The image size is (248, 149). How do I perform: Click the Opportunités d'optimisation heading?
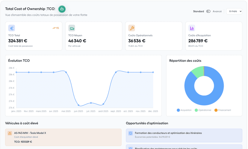[147, 123]
